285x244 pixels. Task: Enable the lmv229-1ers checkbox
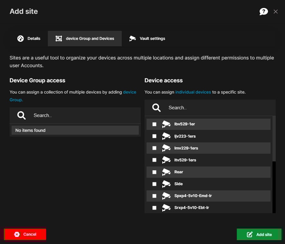tap(154, 148)
